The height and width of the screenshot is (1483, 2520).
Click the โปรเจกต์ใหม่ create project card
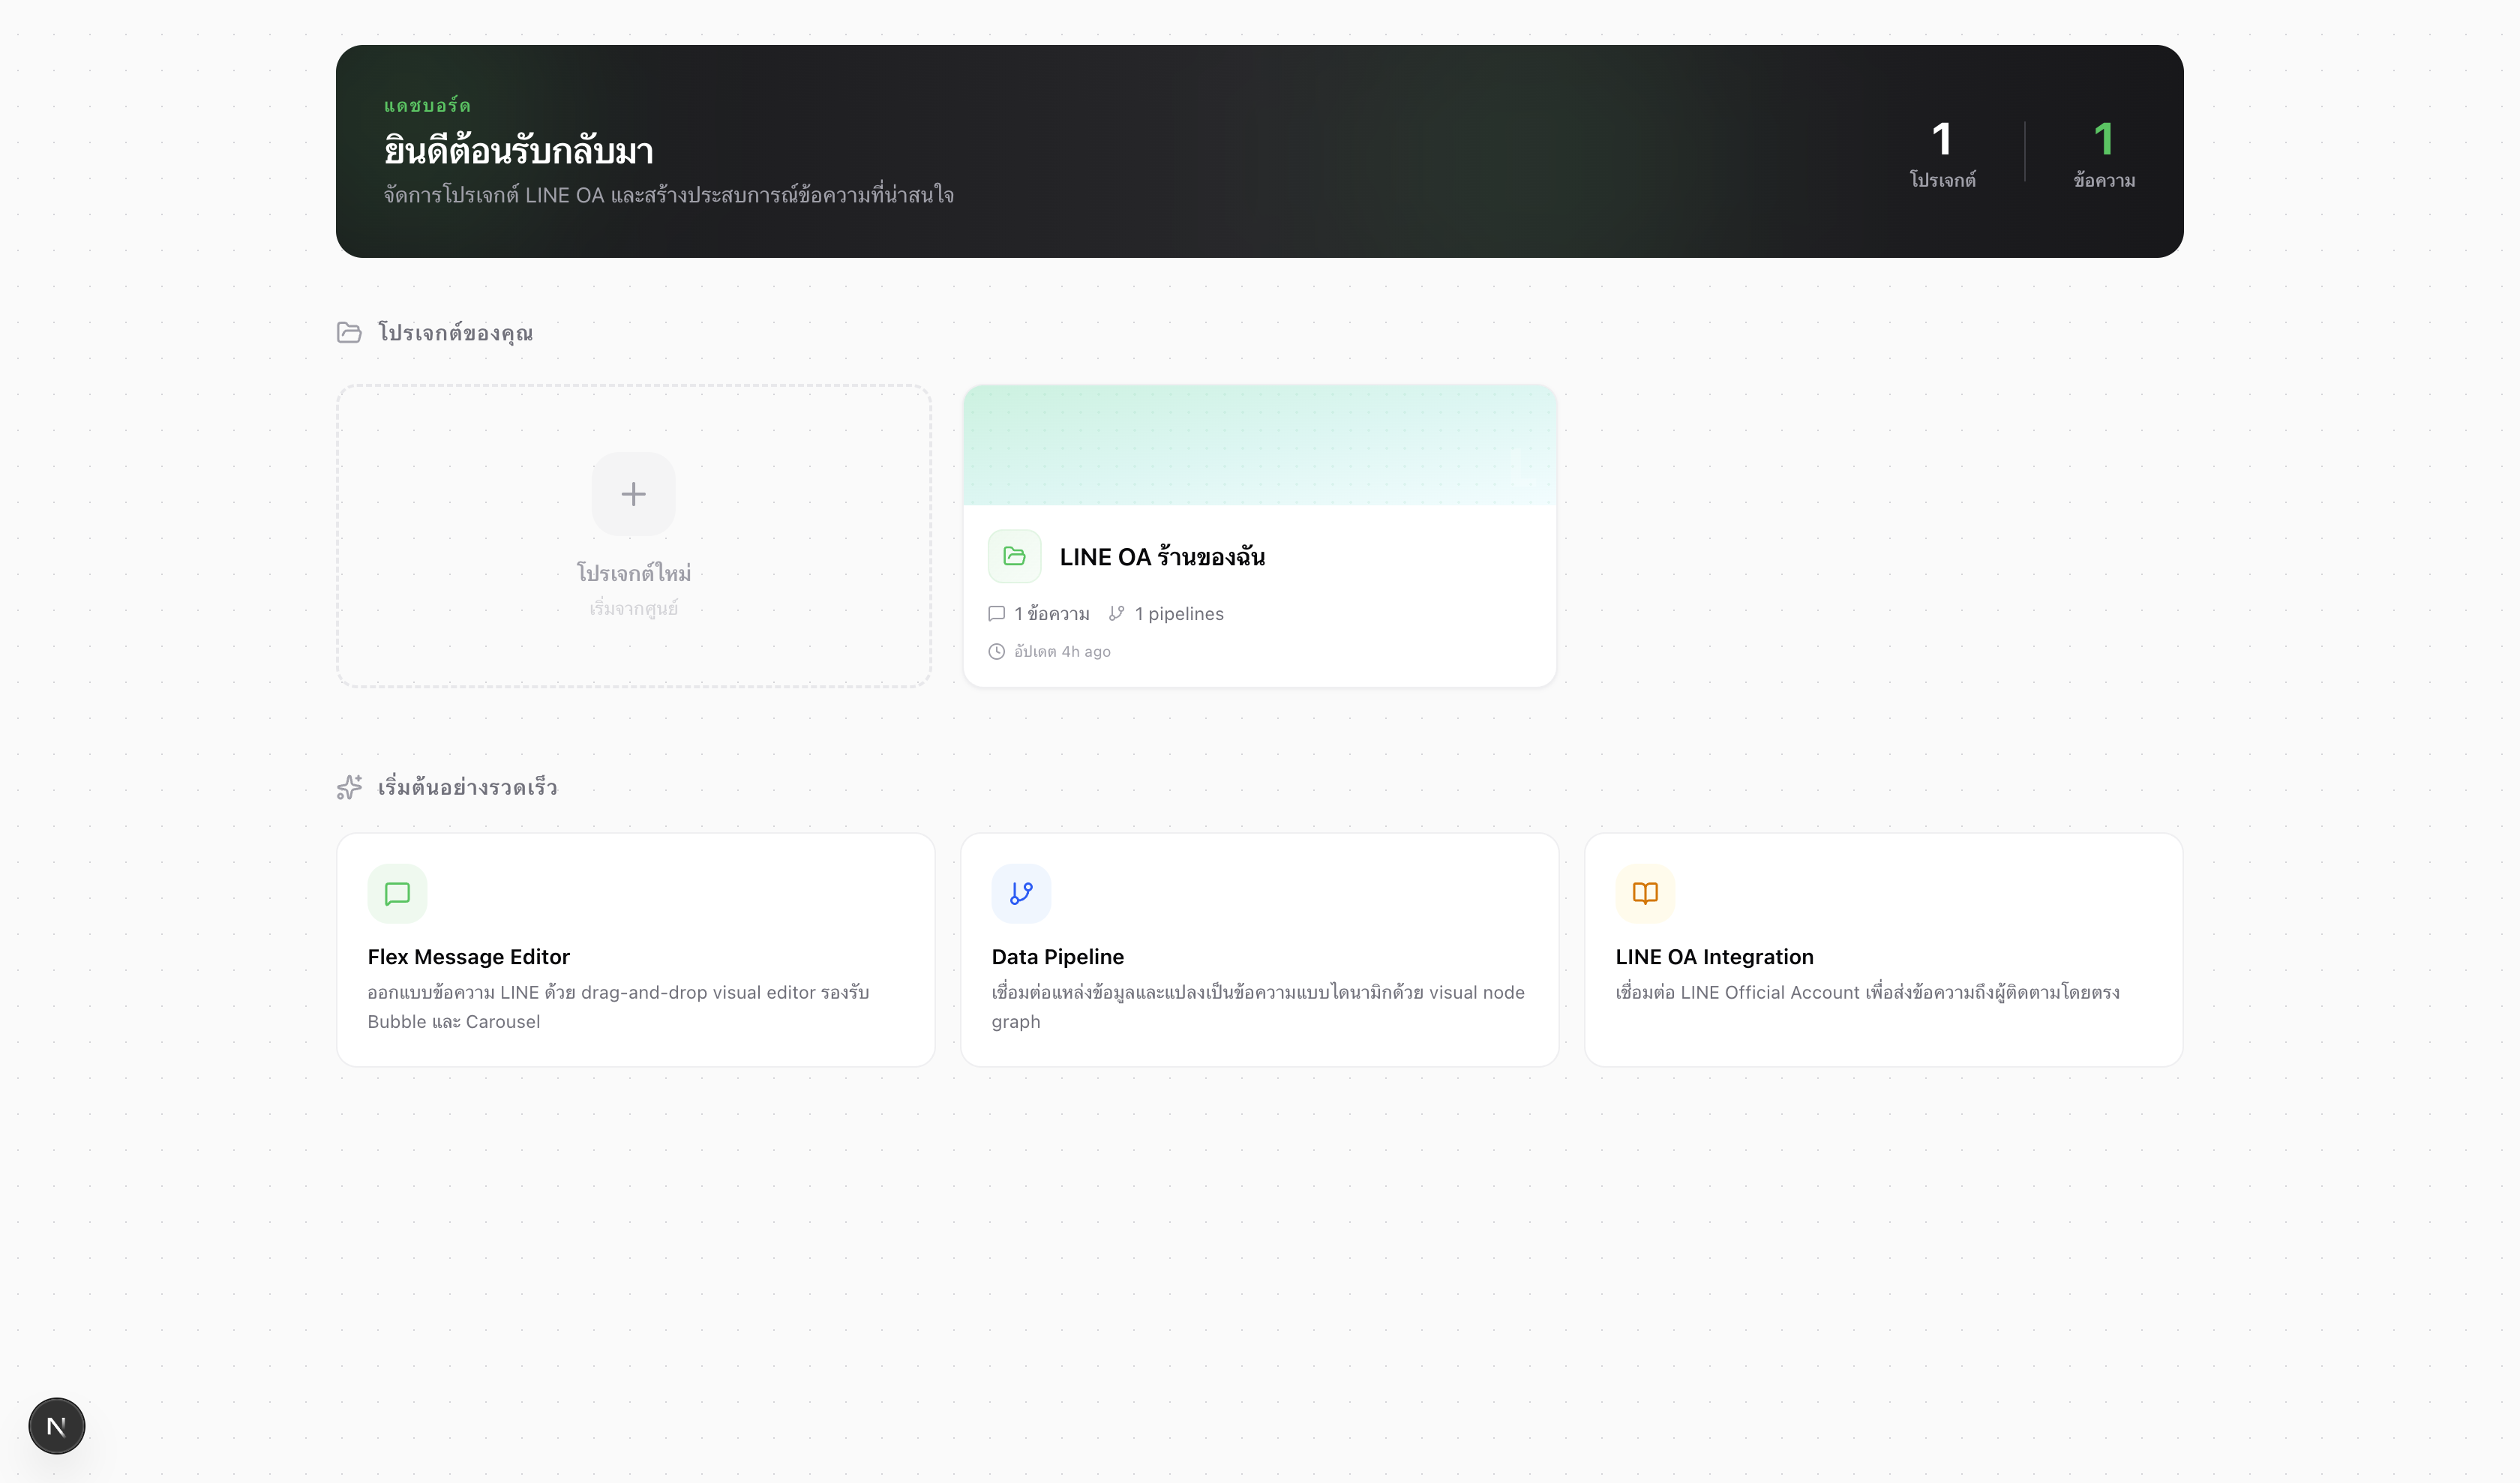633,535
